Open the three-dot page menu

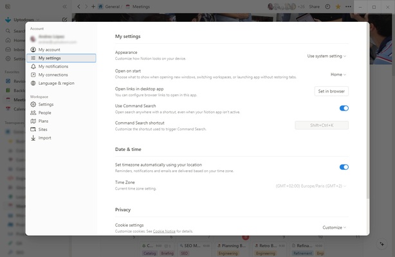click(348, 6)
